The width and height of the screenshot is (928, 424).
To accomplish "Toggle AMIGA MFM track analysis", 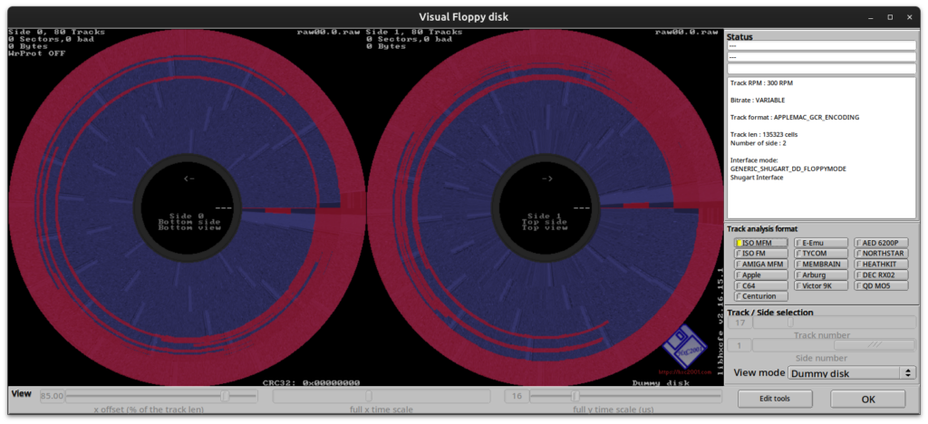I will pyautogui.click(x=761, y=265).
